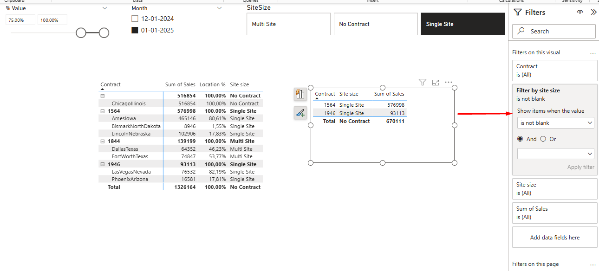The image size is (599, 271).
Task: Click the LincolnNebraska row
Action: (x=181, y=134)
